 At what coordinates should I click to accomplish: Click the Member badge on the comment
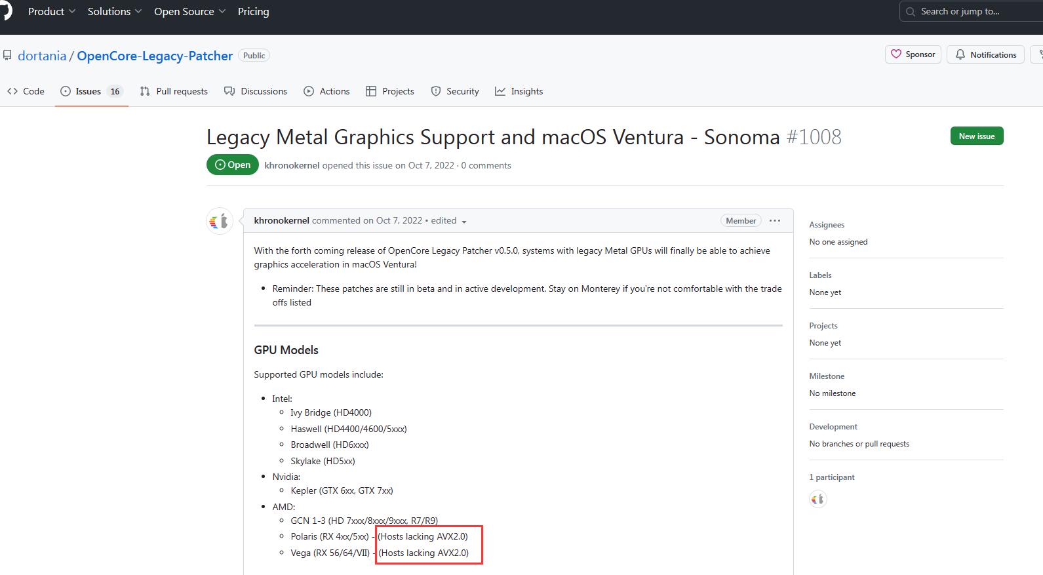coord(741,221)
